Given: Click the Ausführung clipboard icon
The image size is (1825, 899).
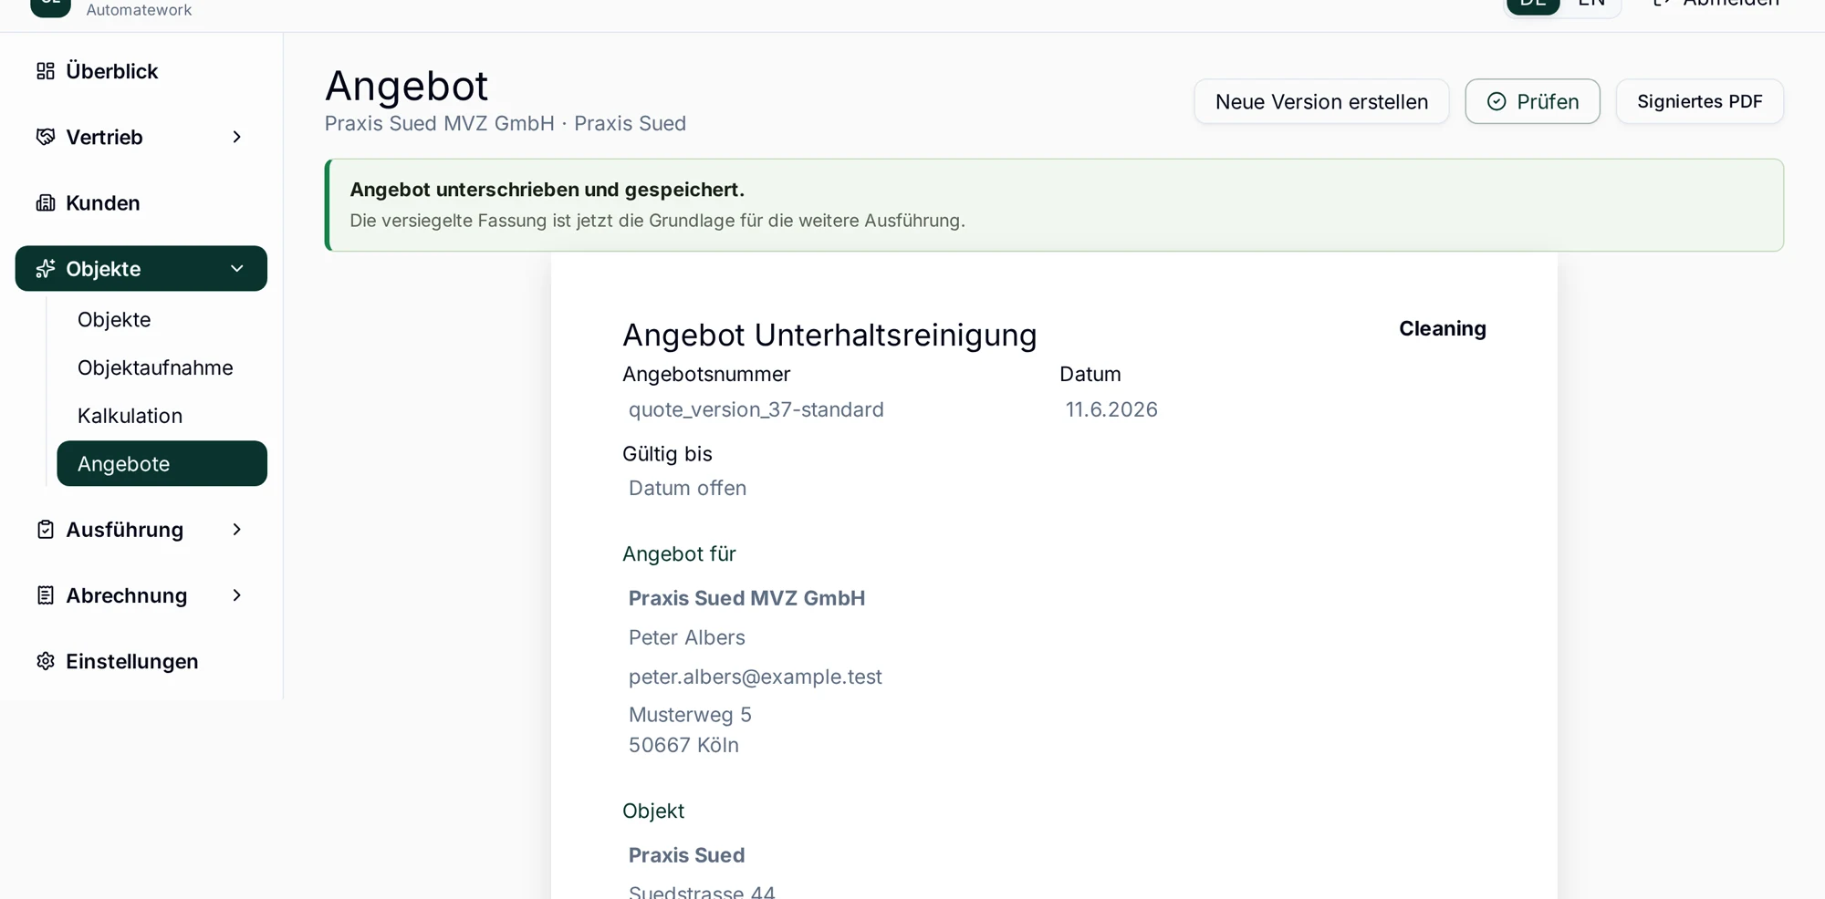Looking at the screenshot, I should [x=46, y=530].
